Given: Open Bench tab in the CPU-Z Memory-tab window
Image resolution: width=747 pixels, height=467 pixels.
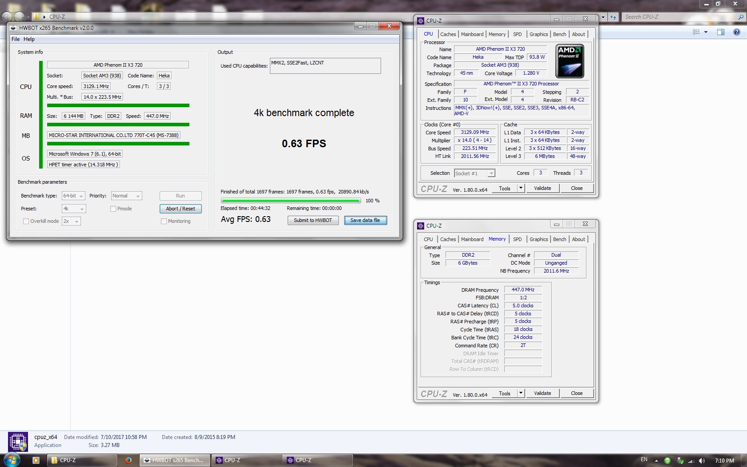Looking at the screenshot, I should click(x=560, y=239).
